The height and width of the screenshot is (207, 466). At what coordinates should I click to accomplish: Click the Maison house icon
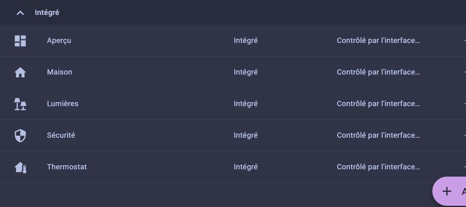(x=20, y=72)
